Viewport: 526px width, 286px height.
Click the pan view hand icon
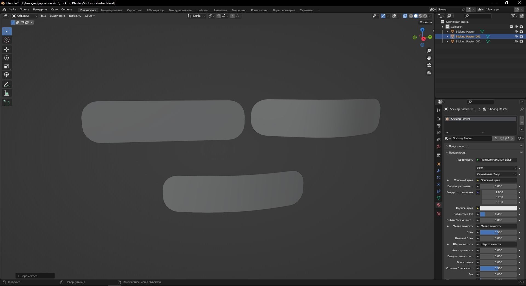pos(429,58)
